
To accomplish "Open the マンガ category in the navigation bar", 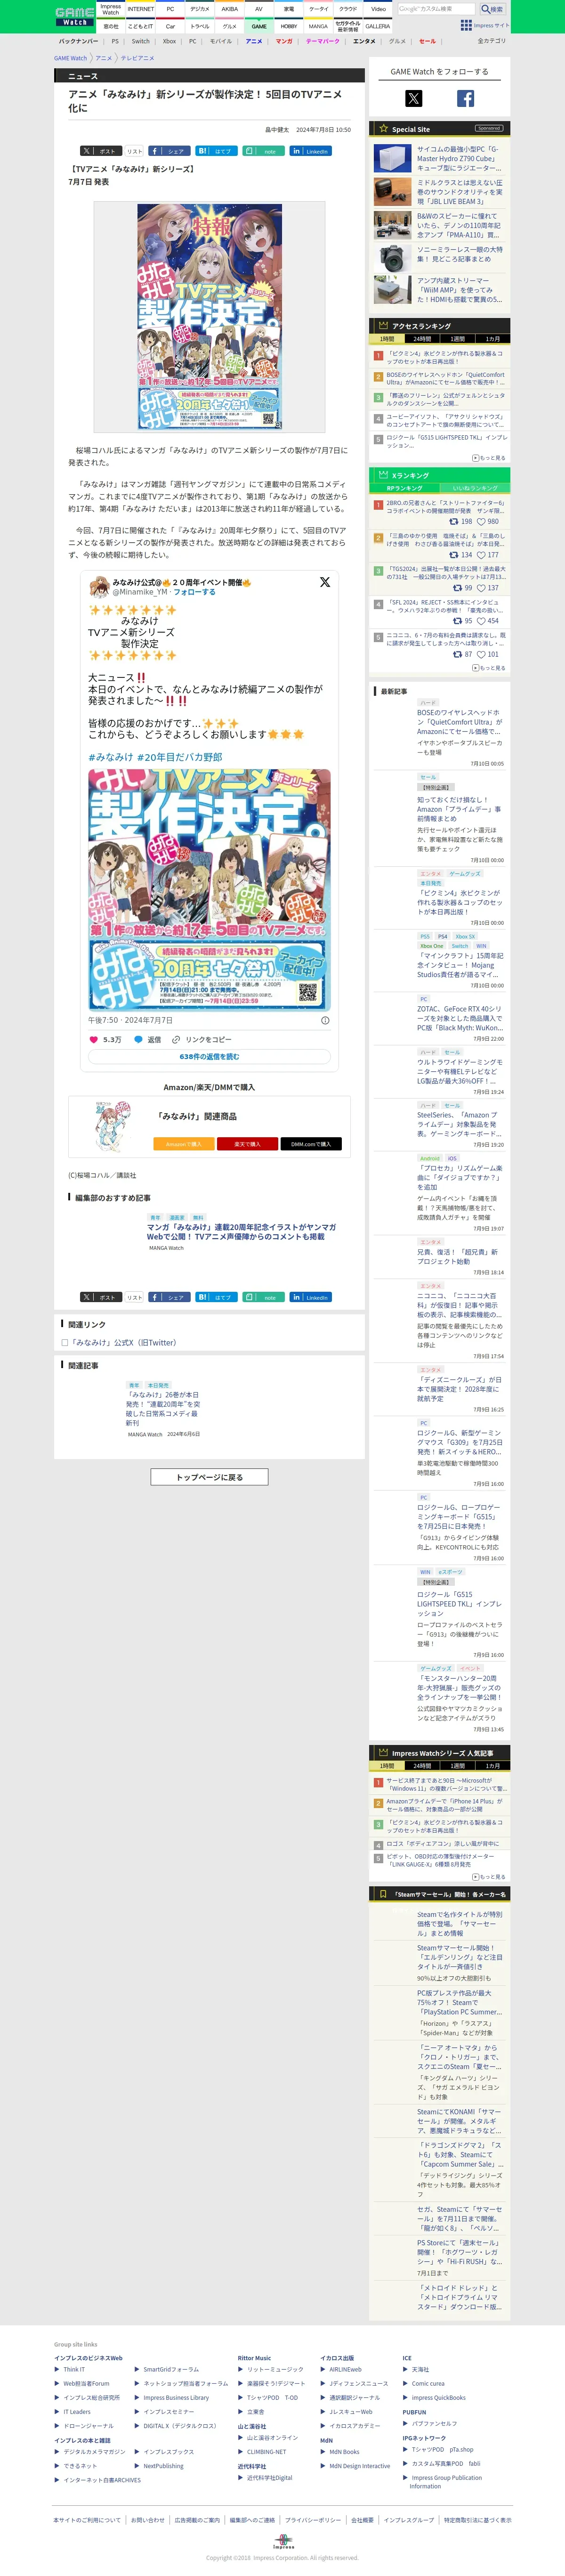I will (x=284, y=41).
